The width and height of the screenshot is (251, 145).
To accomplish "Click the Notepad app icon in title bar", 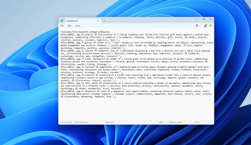I will point(62,21).
